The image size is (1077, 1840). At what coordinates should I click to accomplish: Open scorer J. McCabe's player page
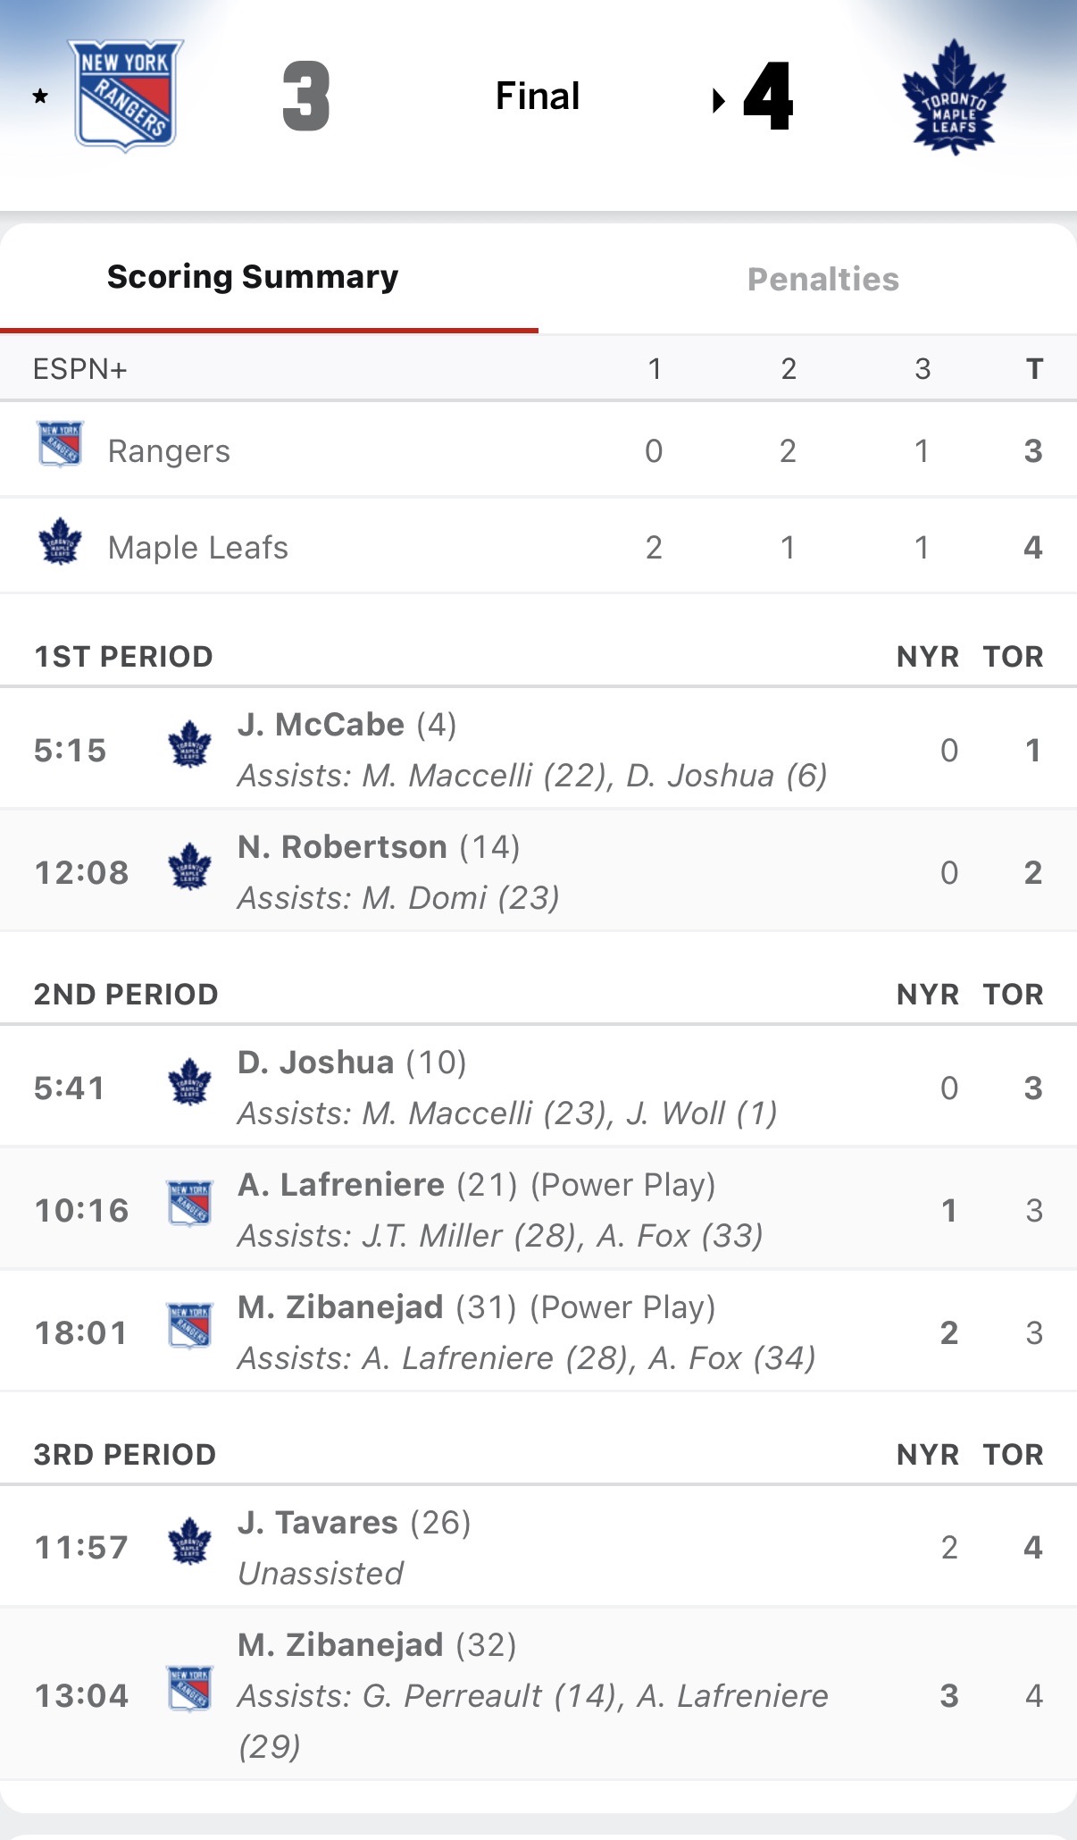(x=321, y=725)
